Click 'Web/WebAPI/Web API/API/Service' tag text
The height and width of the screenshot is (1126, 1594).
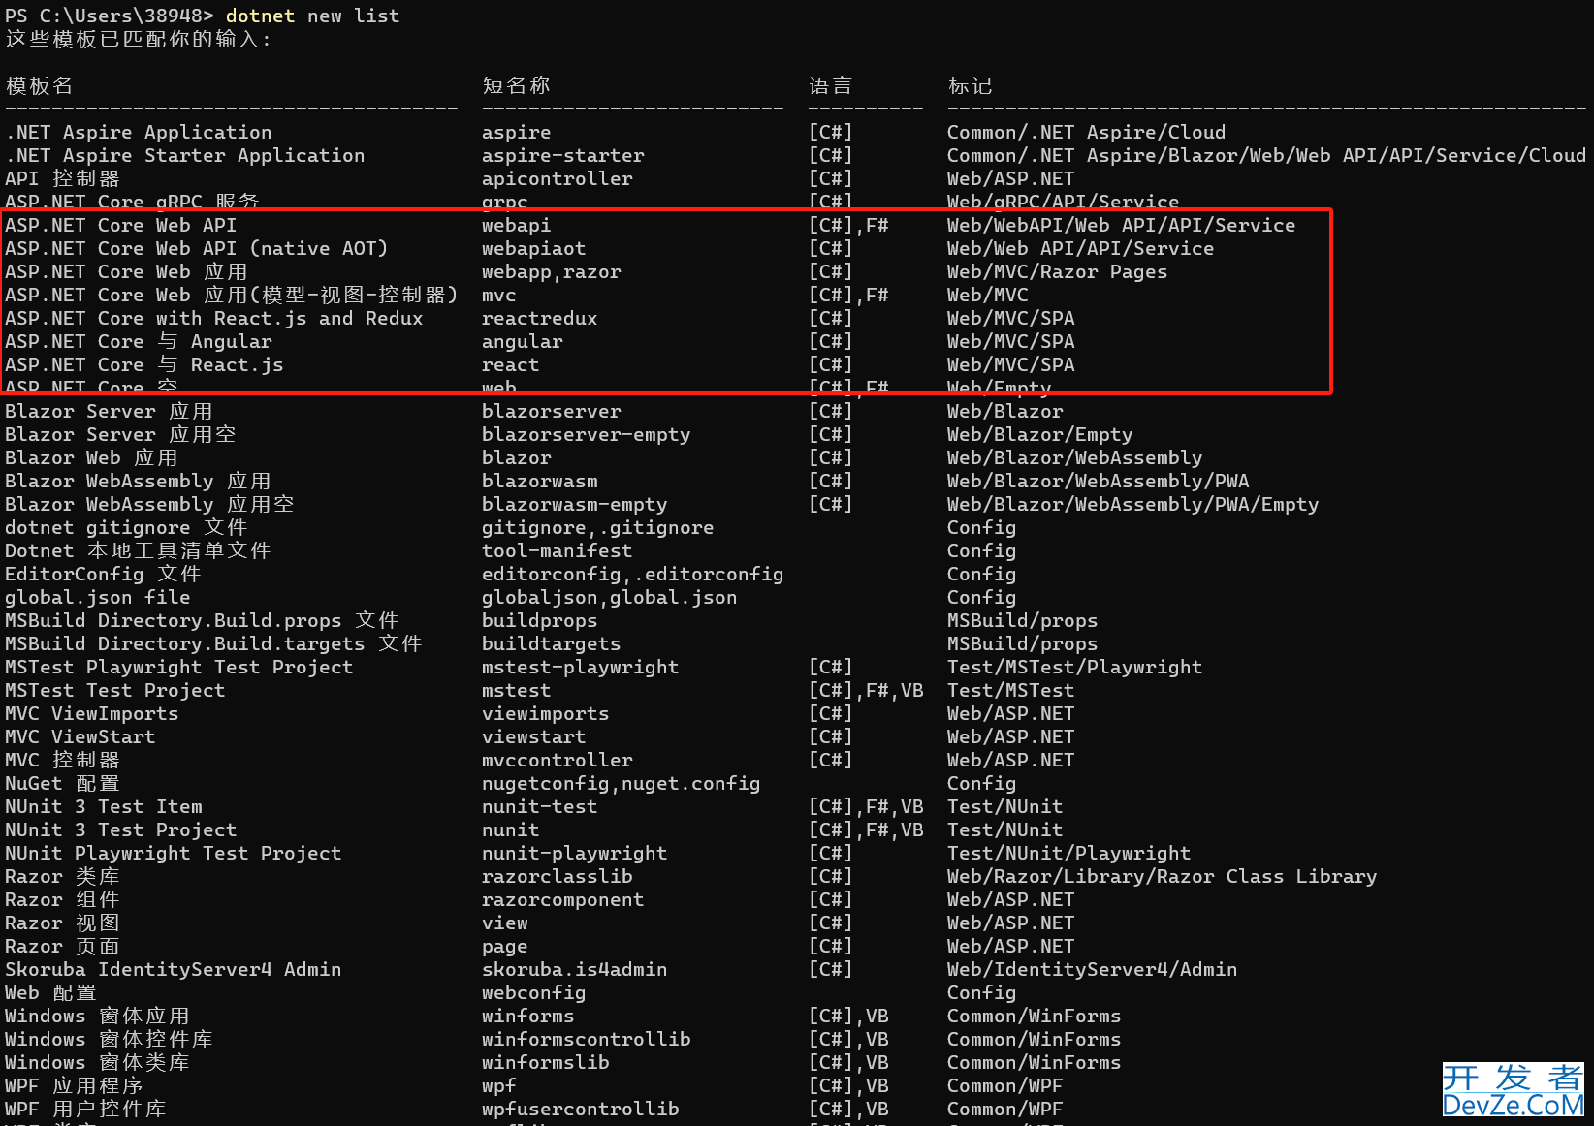click(1122, 225)
